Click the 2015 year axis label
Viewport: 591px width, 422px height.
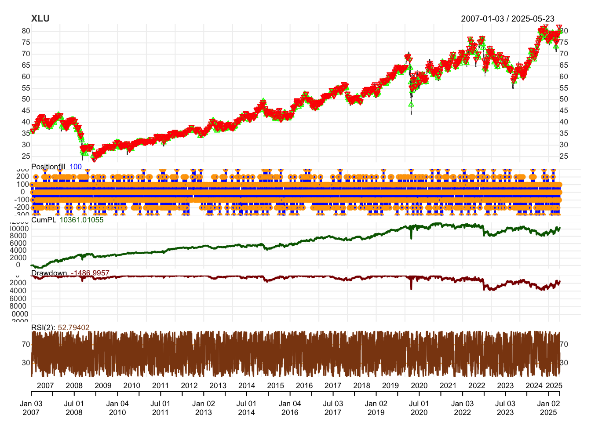coord(276,386)
